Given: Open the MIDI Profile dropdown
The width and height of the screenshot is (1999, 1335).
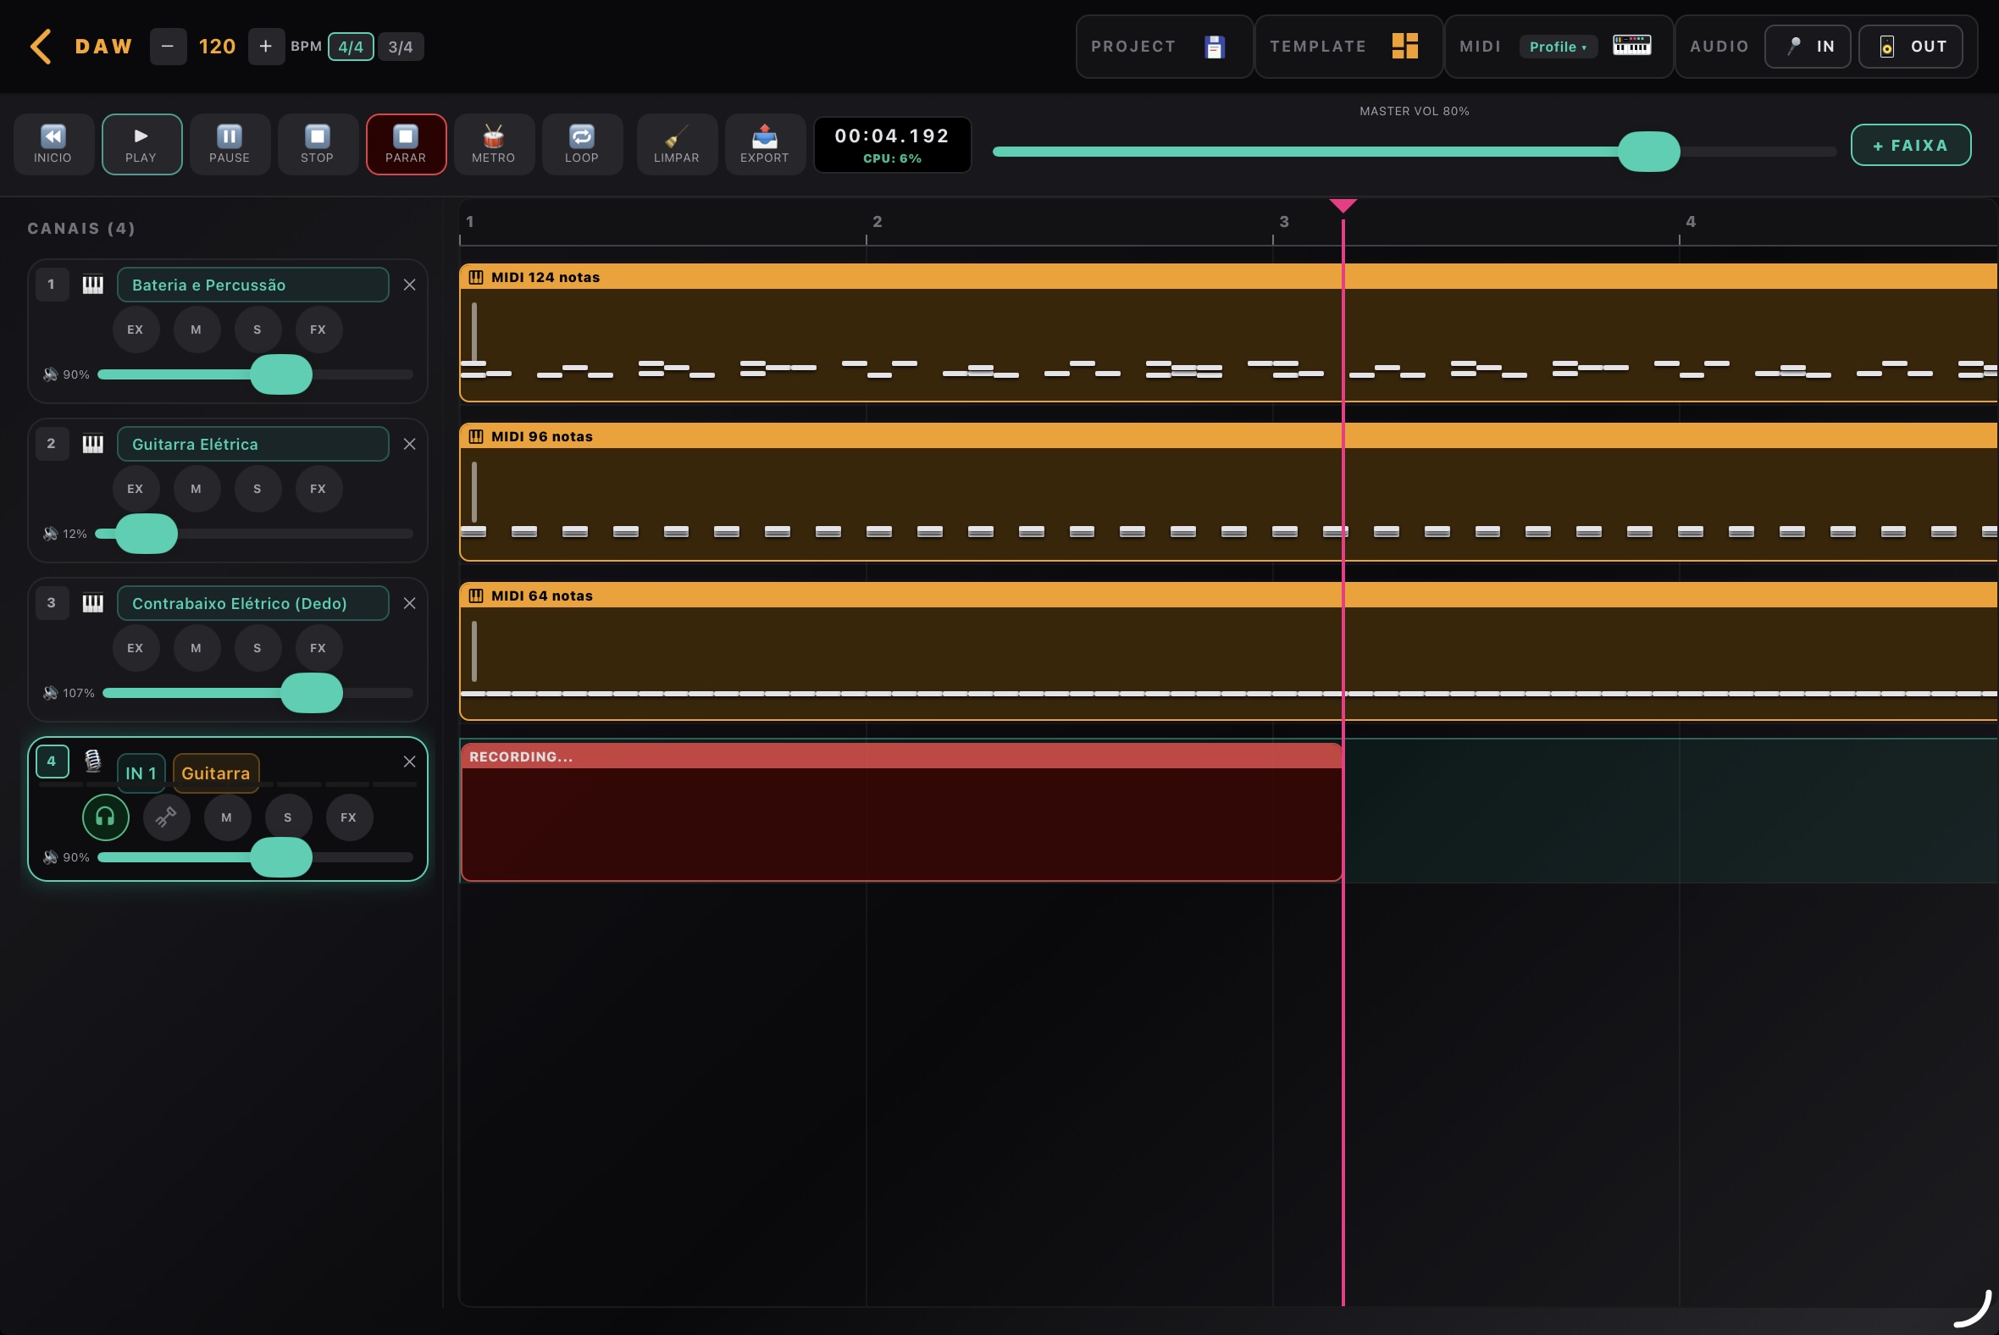Looking at the screenshot, I should [1558, 47].
